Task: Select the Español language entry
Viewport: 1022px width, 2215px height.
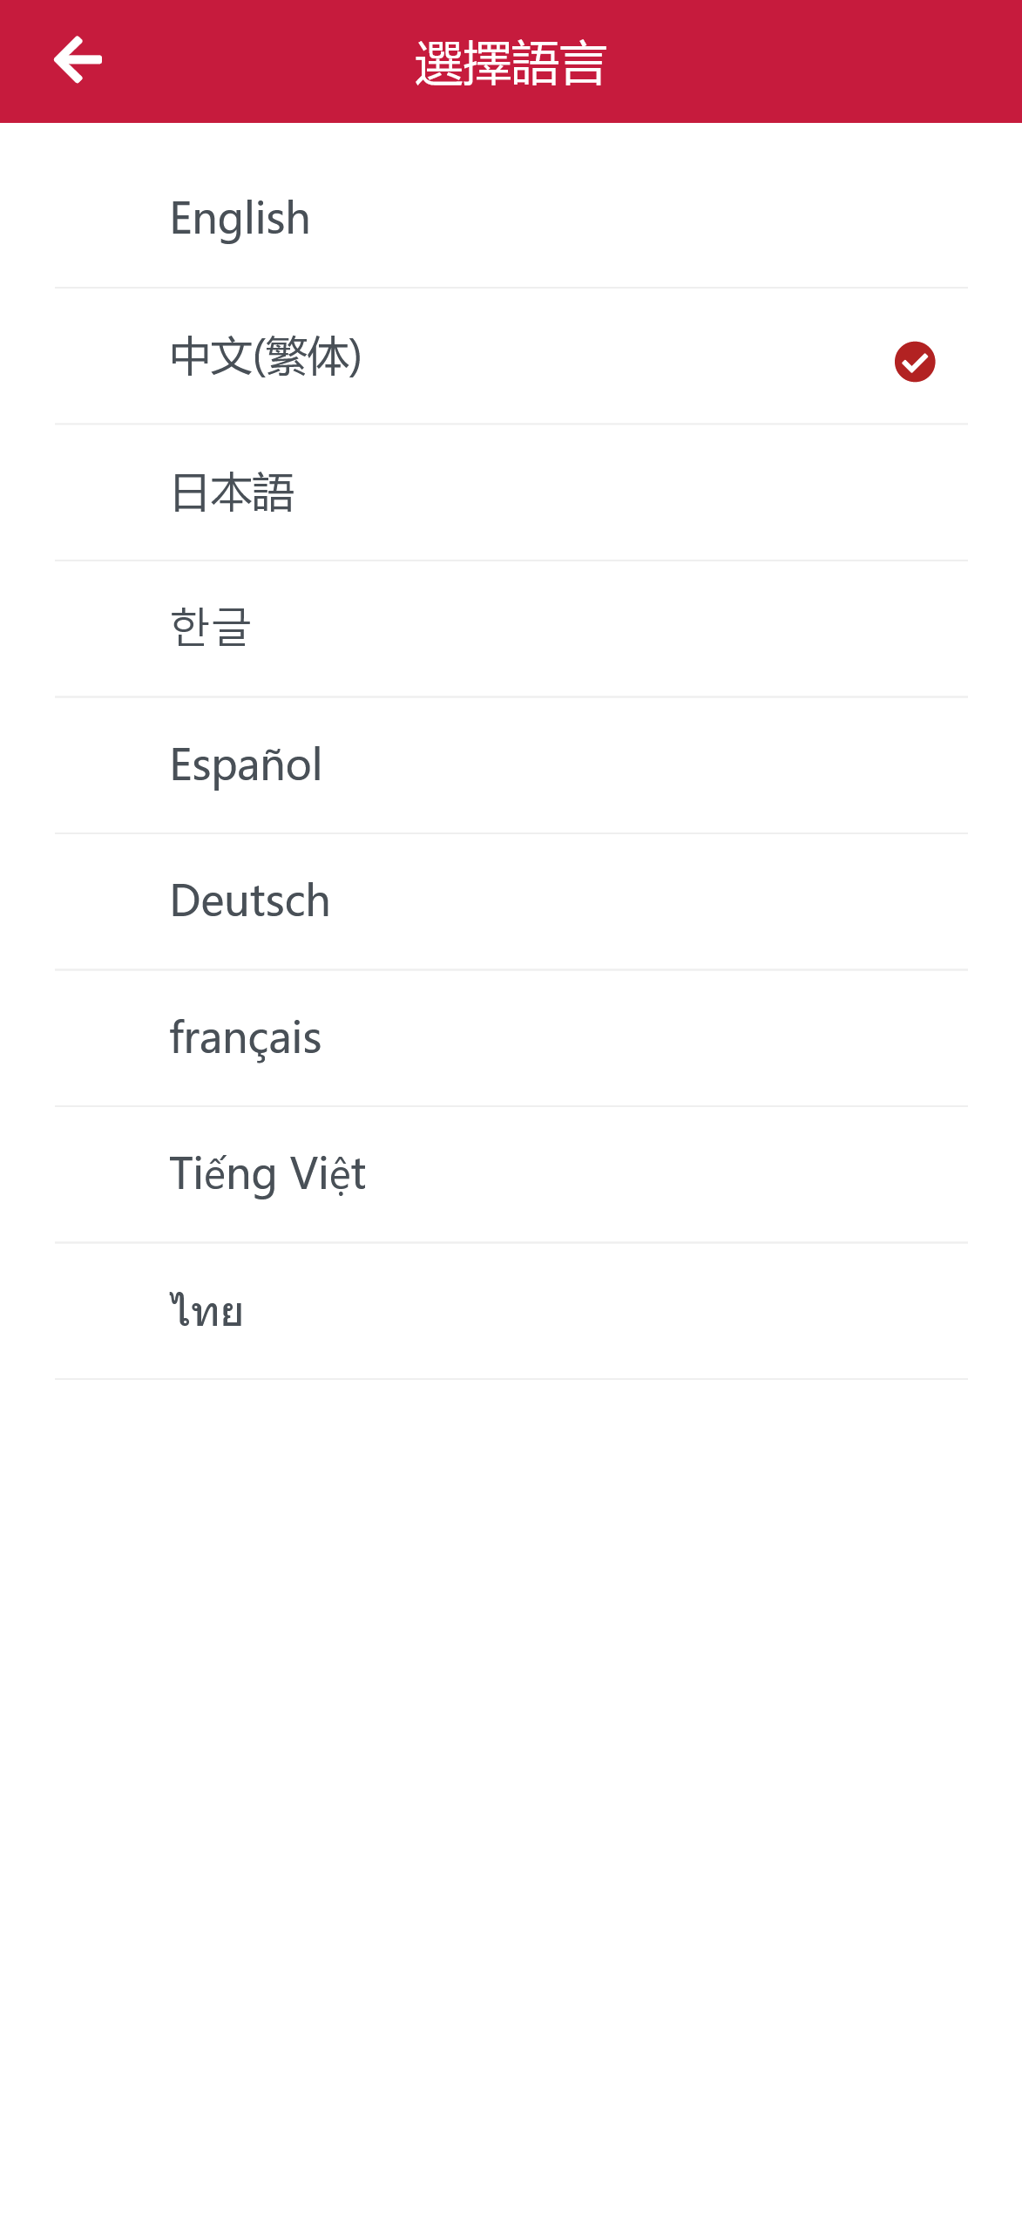Action: point(246,764)
